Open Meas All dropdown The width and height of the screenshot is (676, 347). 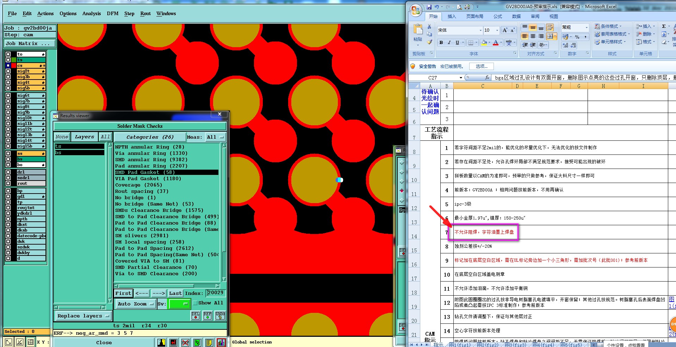pyautogui.click(x=215, y=137)
